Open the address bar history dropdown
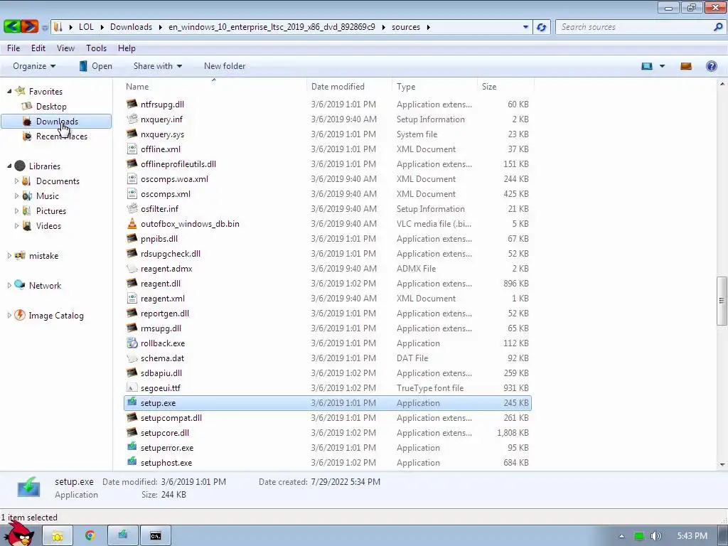 click(x=525, y=27)
